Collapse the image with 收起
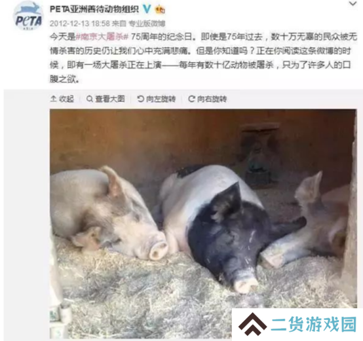The height and width of the screenshot is (341, 363). click(x=62, y=99)
